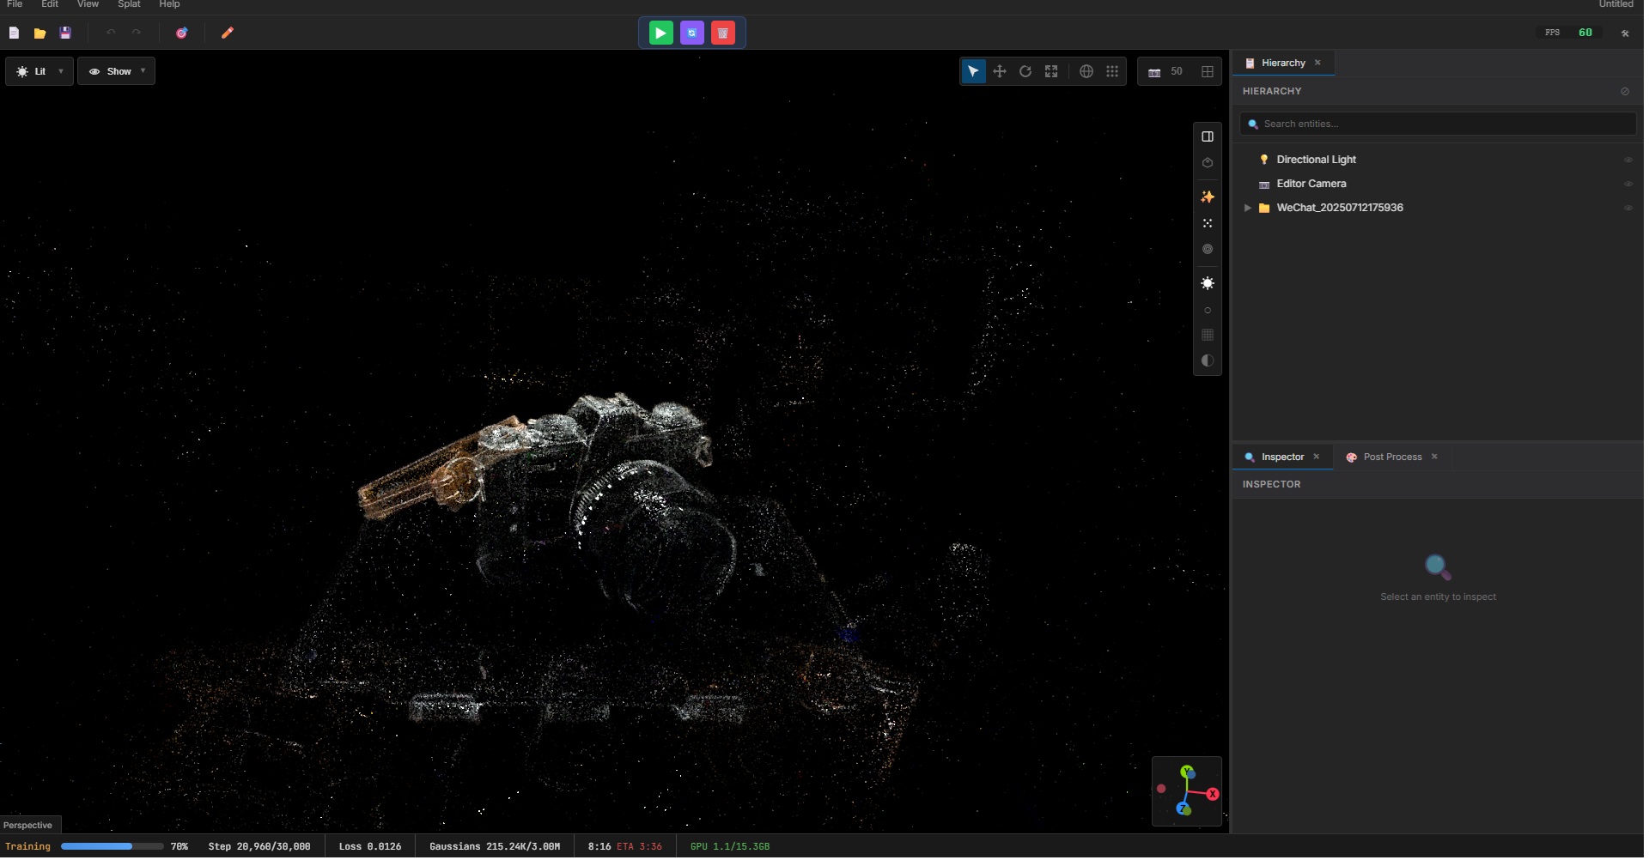Viewport: 1649px width, 866px height.
Task: Open the Splat menu
Action: 127,4
